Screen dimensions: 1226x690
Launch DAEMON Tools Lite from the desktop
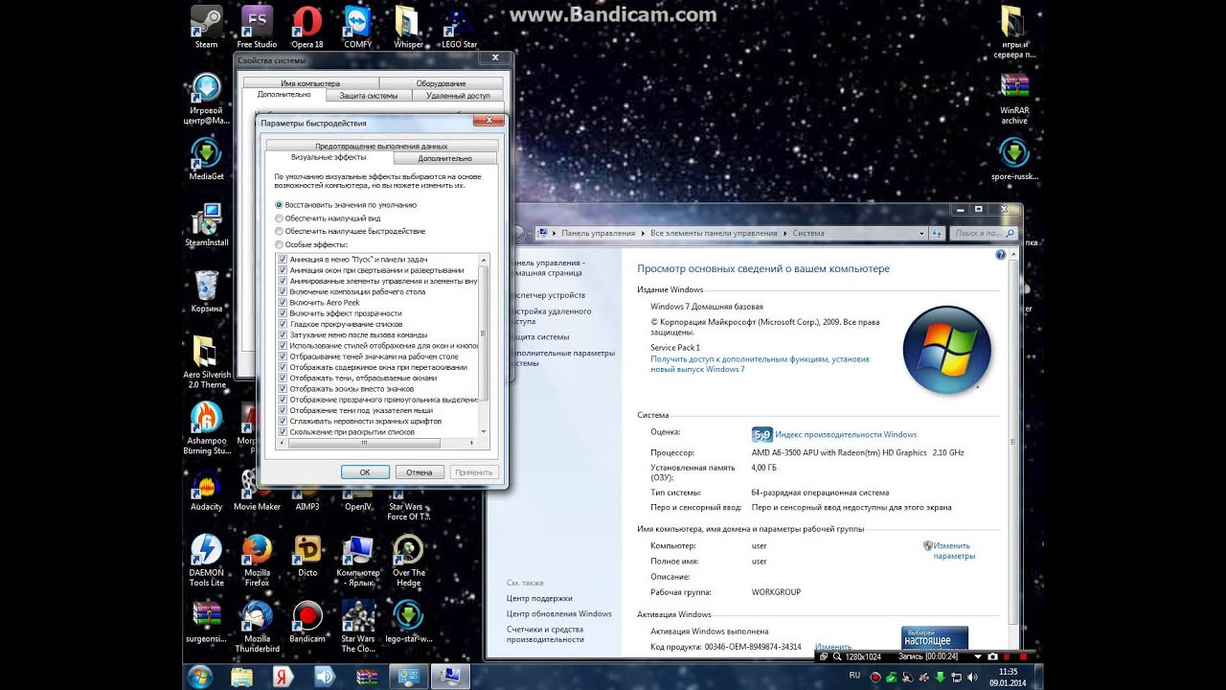[x=206, y=558]
